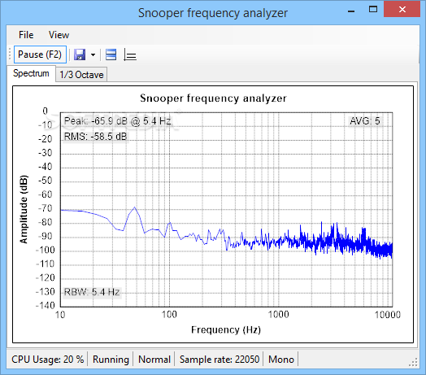Click the stacked panels layout icon

pos(111,55)
